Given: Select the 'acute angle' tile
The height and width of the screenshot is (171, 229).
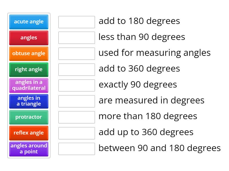Looking at the screenshot, I should click(29, 22).
